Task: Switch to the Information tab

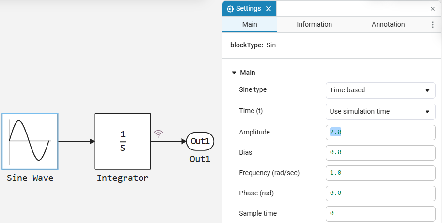Action: click(315, 25)
